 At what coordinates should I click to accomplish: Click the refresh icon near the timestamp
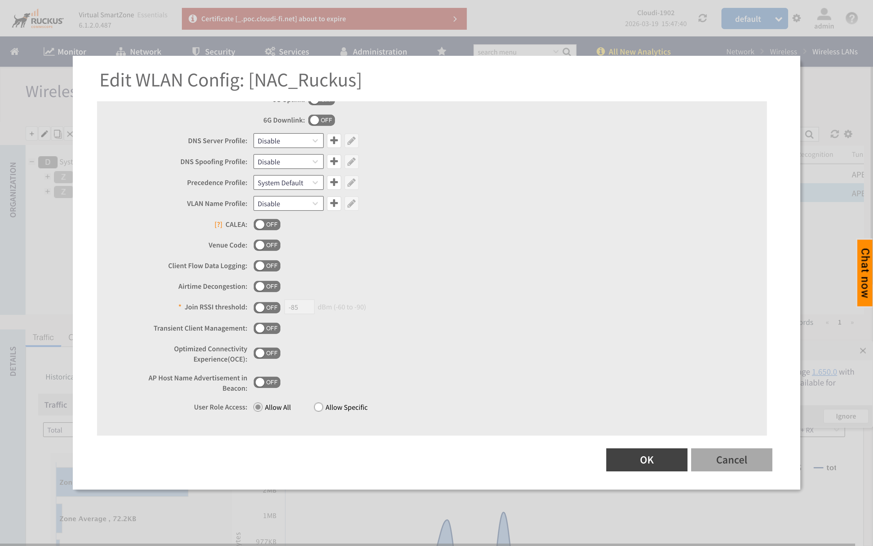coord(702,19)
